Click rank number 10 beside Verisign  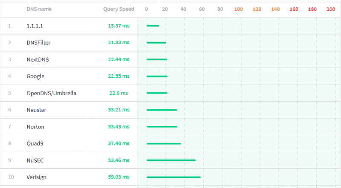coord(11,177)
